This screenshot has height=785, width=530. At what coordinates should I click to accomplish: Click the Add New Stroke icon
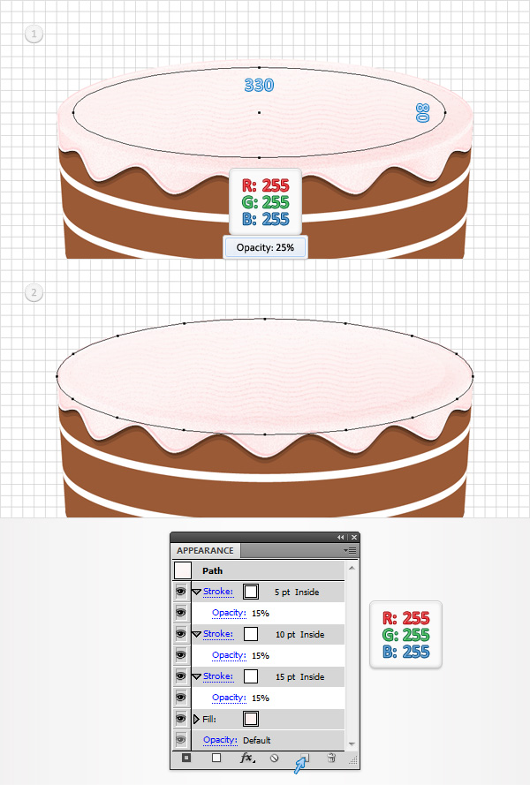coord(186,758)
